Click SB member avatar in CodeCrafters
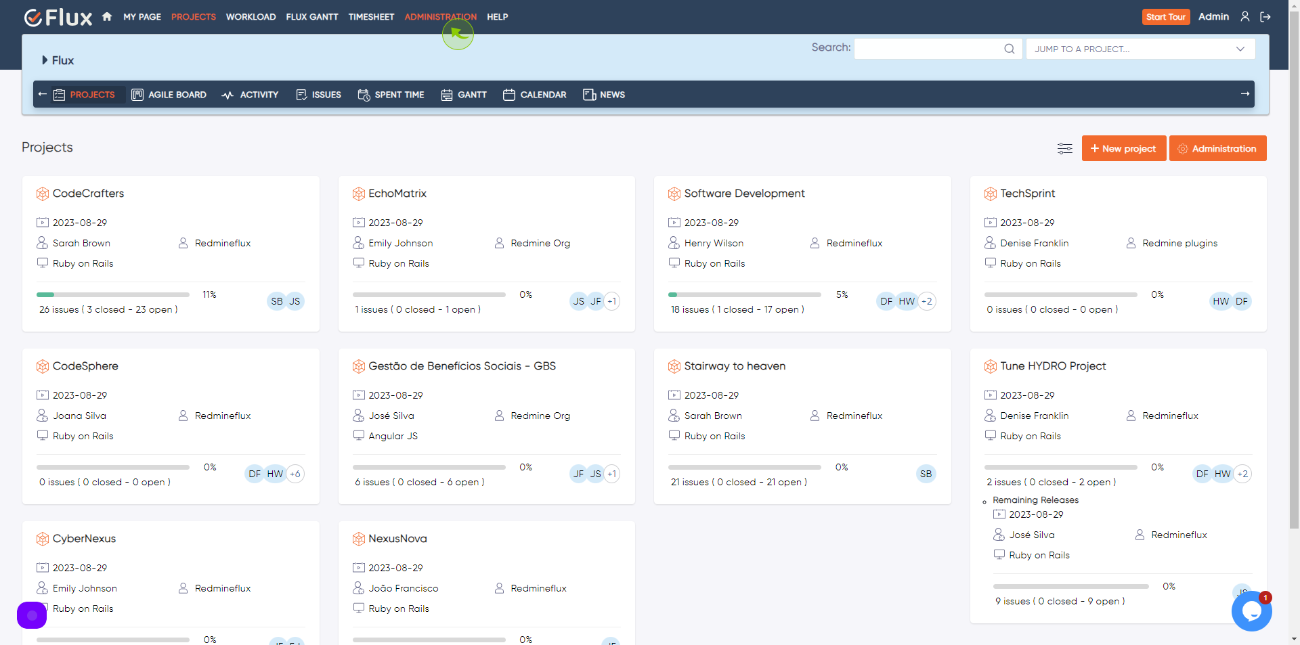 point(277,301)
